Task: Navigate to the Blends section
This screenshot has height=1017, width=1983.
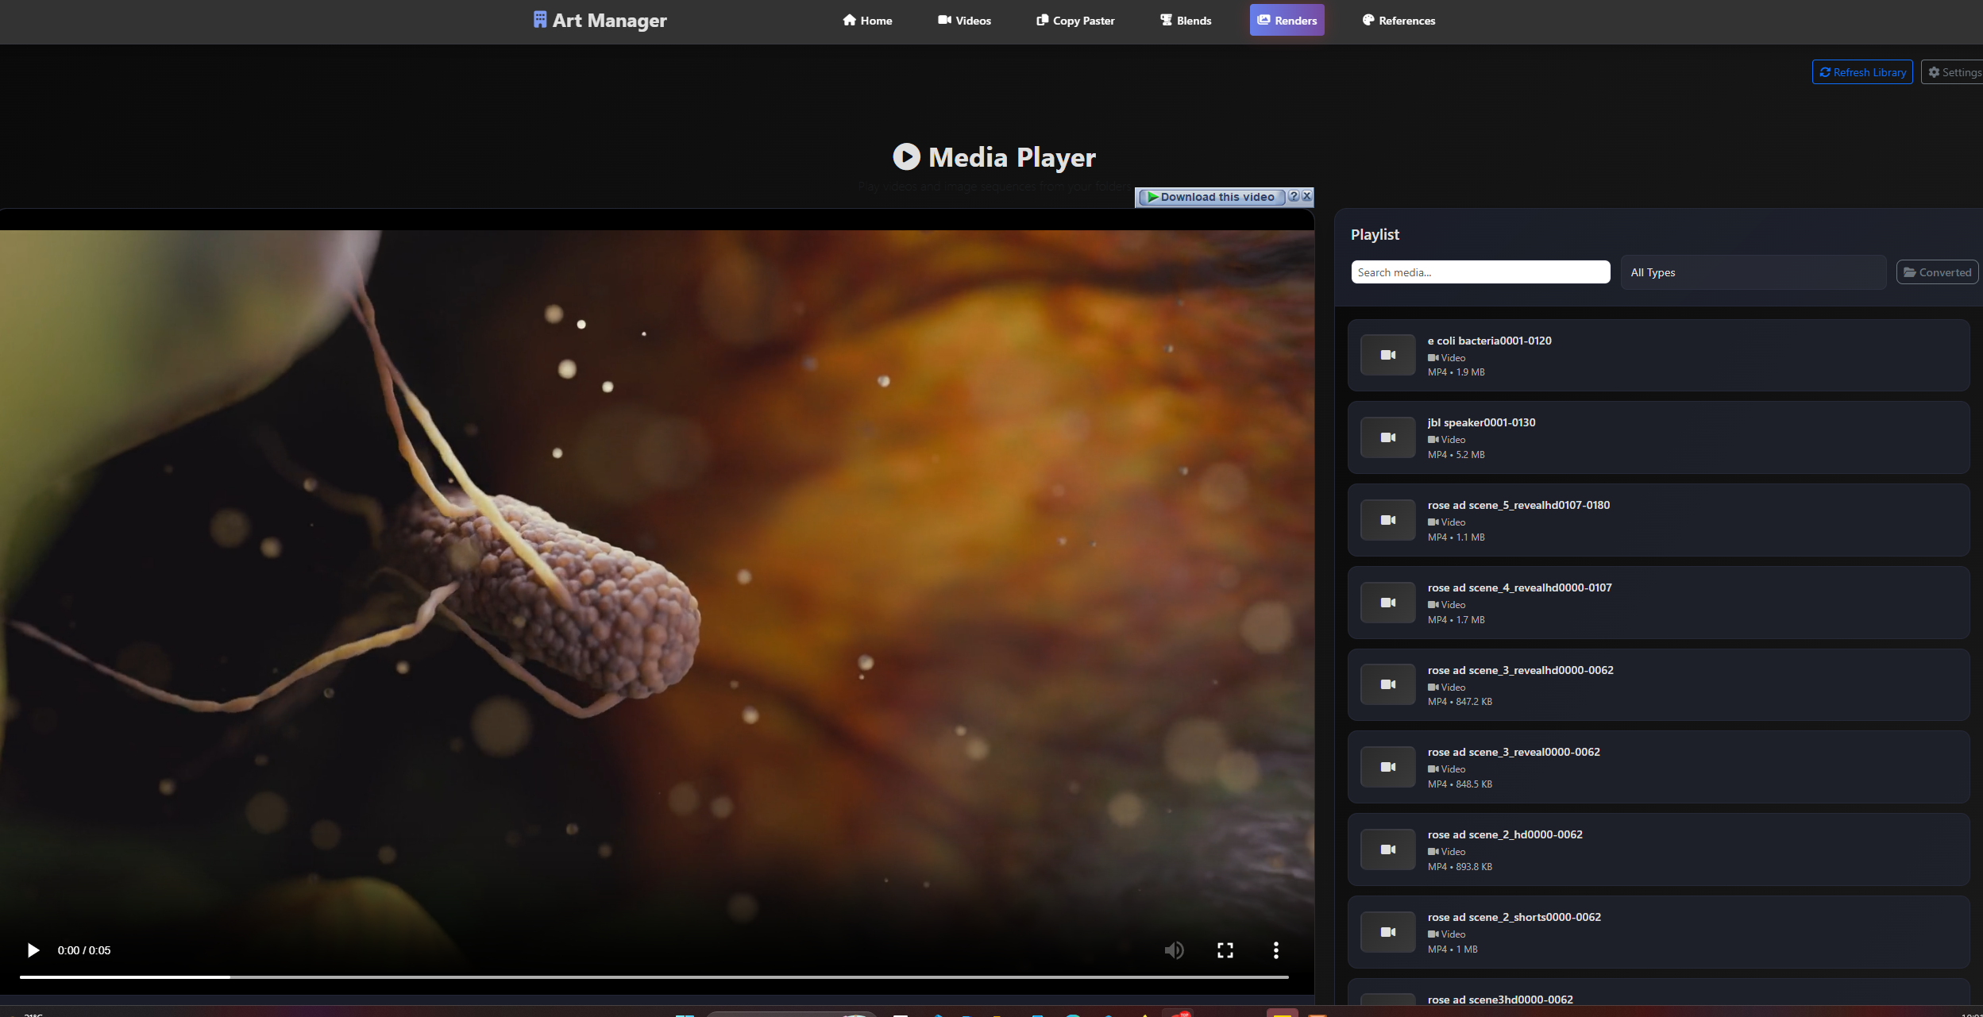Action: (x=1185, y=20)
